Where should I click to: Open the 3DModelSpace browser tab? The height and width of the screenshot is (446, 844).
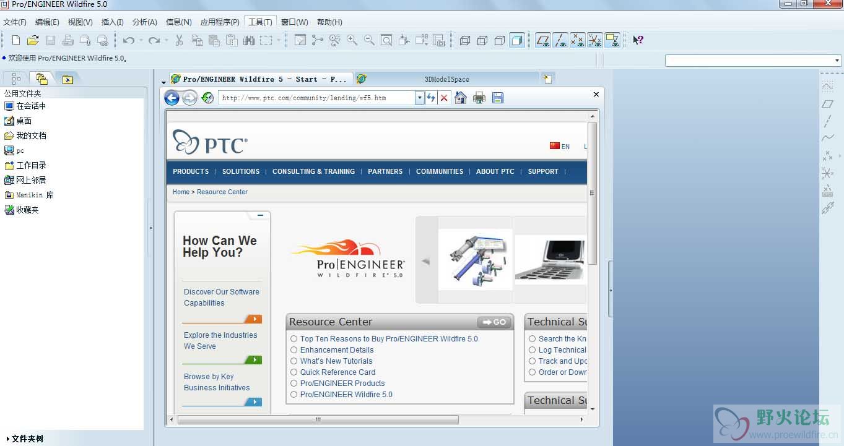pos(446,79)
